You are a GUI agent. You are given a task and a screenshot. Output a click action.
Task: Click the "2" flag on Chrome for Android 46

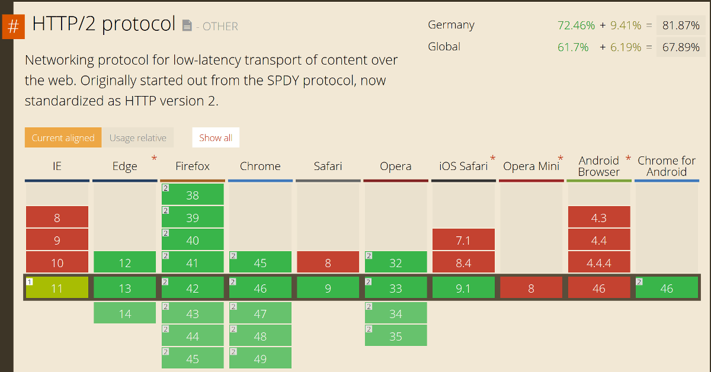(640, 280)
